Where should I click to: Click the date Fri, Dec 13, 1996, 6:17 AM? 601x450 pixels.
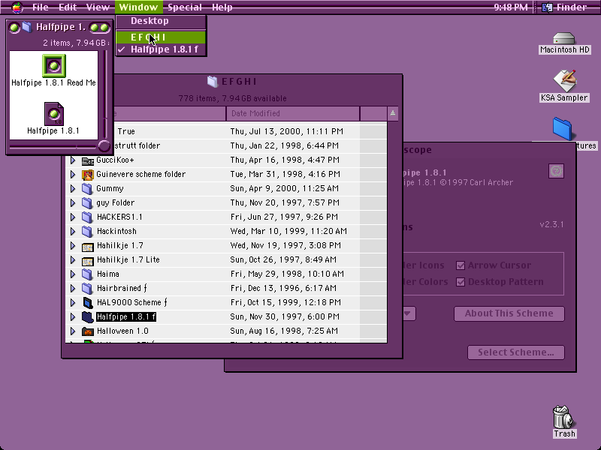pyautogui.click(x=283, y=288)
